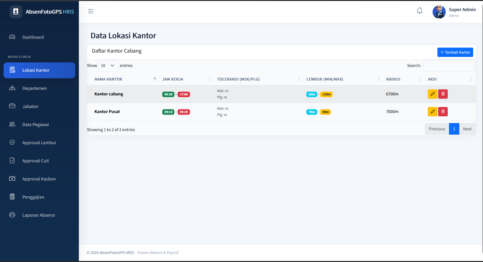This screenshot has height=262, width=483.
Task: Click the Super Admin profile name
Action: coord(462,10)
